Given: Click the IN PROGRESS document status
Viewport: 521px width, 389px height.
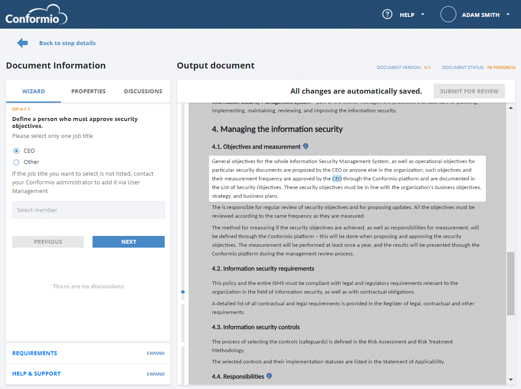Looking at the screenshot, I should point(501,67).
